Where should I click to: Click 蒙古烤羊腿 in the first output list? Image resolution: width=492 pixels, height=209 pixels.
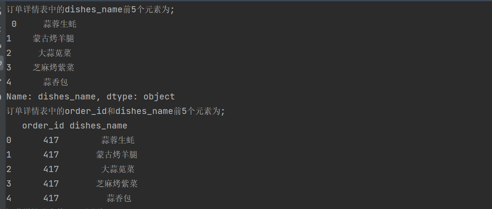pos(53,39)
